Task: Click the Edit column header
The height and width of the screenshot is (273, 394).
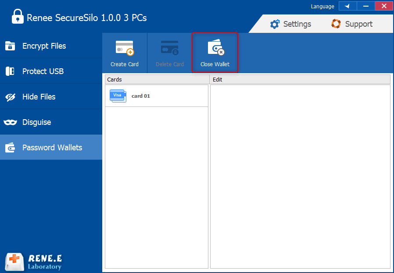Action: tap(300, 79)
